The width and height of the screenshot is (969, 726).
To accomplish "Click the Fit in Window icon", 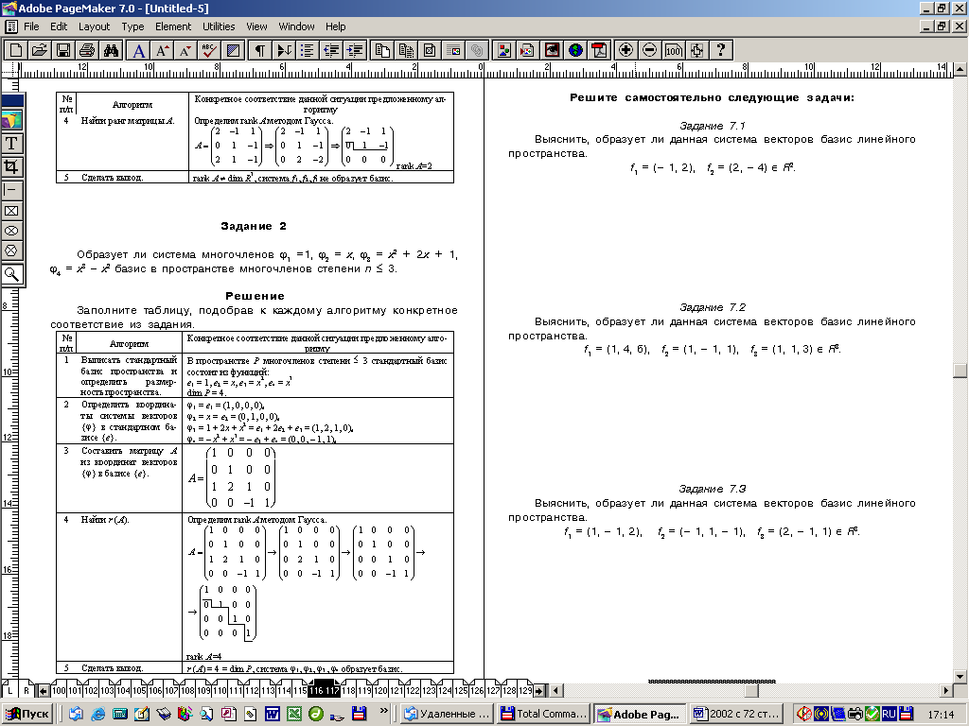I will [x=697, y=50].
